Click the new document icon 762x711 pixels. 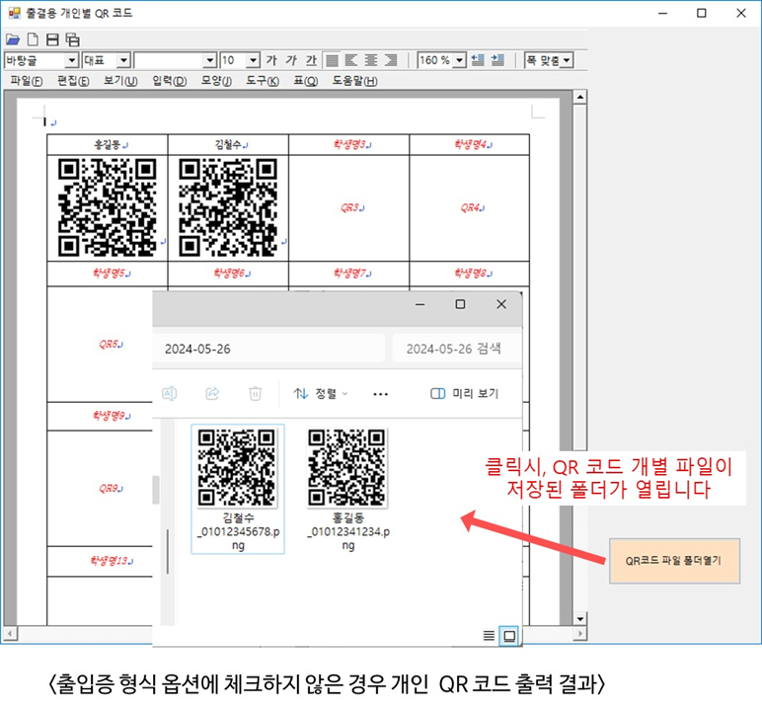tap(33, 40)
